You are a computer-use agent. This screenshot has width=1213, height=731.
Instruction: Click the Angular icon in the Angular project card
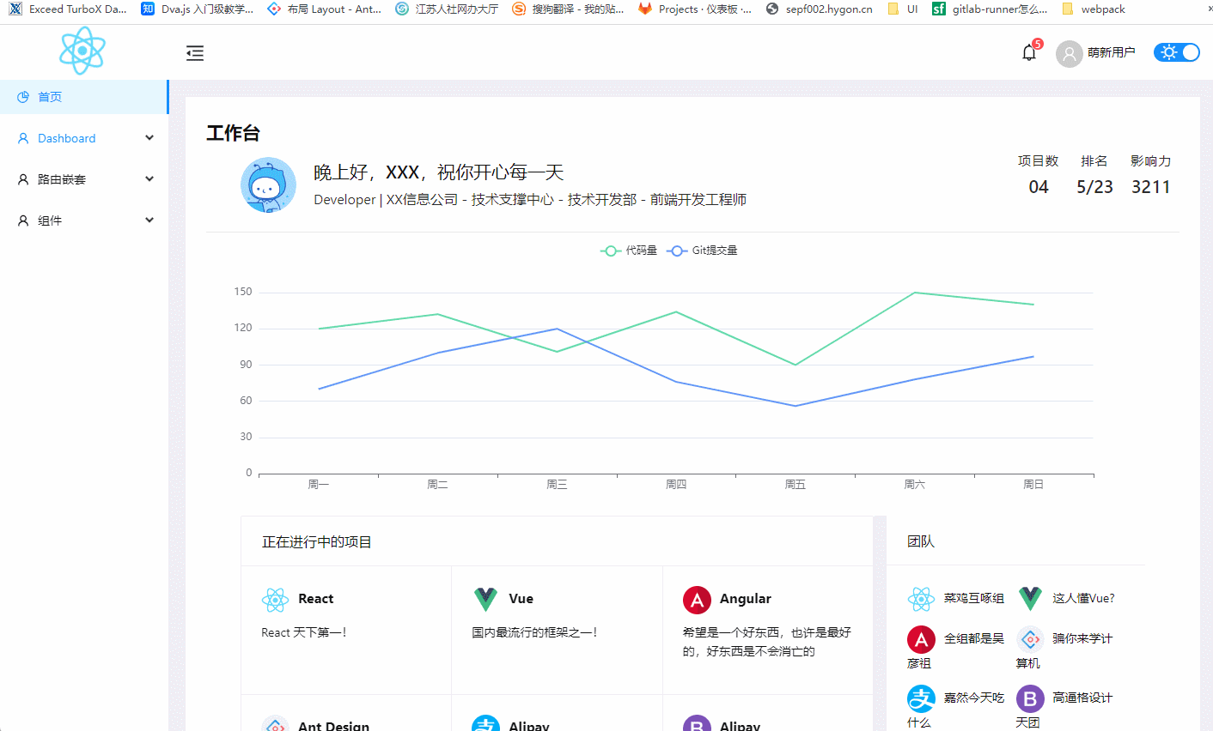pyautogui.click(x=697, y=600)
